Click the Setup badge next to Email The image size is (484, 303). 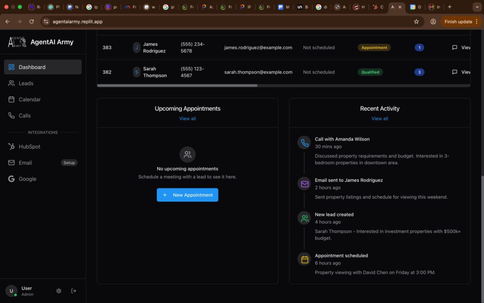[x=69, y=163]
